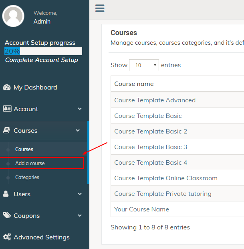
Task: Click the Account ID card icon
Action: (x=7, y=109)
